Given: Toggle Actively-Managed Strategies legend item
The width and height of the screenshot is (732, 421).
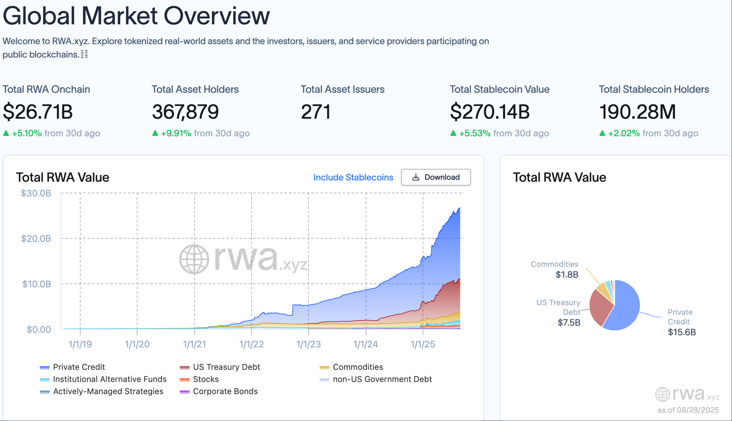Looking at the screenshot, I should click(108, 391).
